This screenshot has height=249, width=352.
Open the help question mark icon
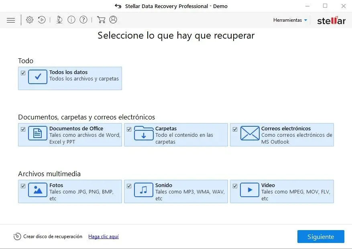coord(83,20)
